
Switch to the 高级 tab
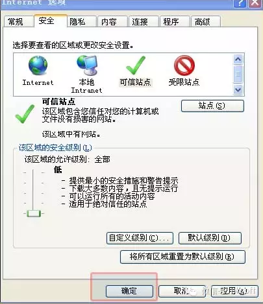(x=202, y=22)
